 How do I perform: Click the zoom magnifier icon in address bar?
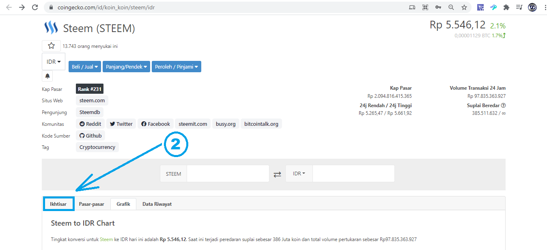[x=451, y=7]
